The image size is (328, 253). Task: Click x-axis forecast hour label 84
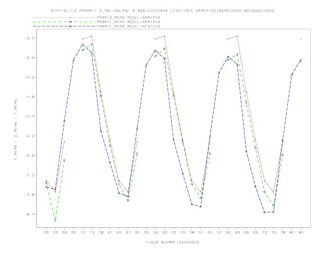point(301,232)
